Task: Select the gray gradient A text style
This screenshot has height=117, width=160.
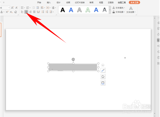Action: point(105,10)
